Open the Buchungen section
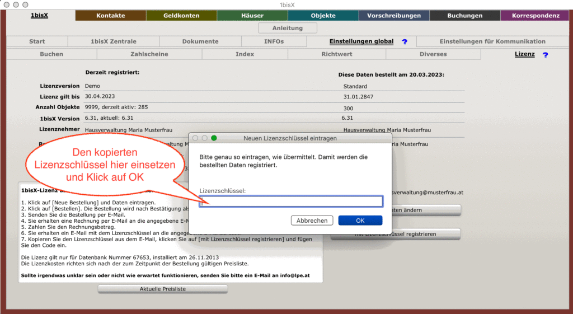573x314 pixels. click(464, 16)
